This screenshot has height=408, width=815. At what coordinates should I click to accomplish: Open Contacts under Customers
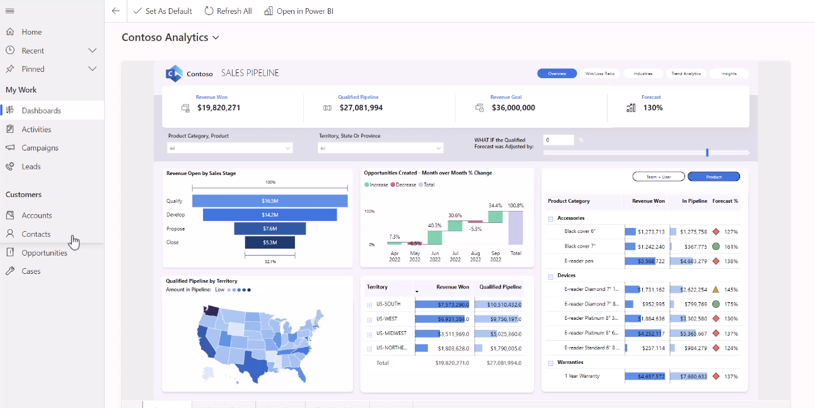coord(36,234)
